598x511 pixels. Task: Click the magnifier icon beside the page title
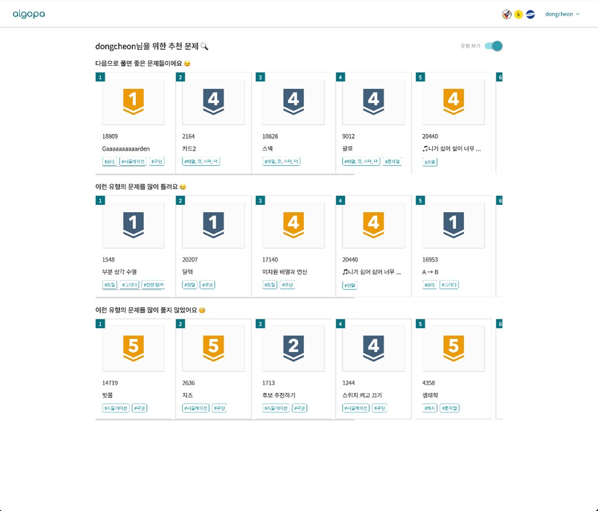click(x=204, y=46)
